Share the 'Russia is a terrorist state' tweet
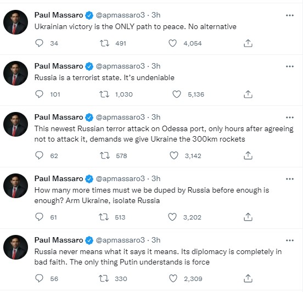 coord(248,94)
